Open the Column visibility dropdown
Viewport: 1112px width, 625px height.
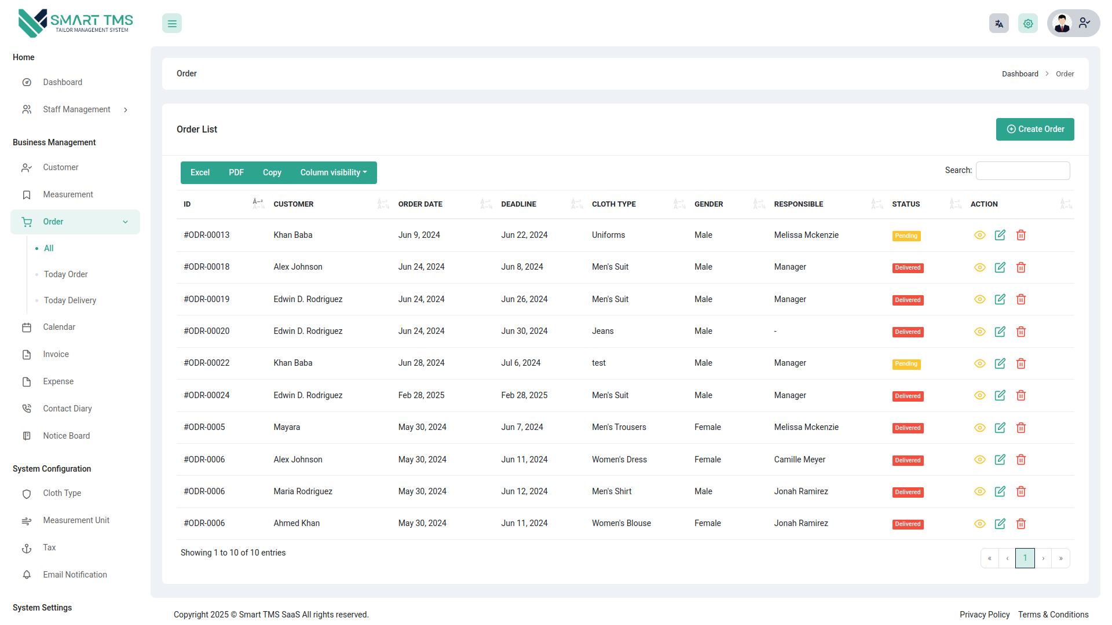[x=333, y=172]
